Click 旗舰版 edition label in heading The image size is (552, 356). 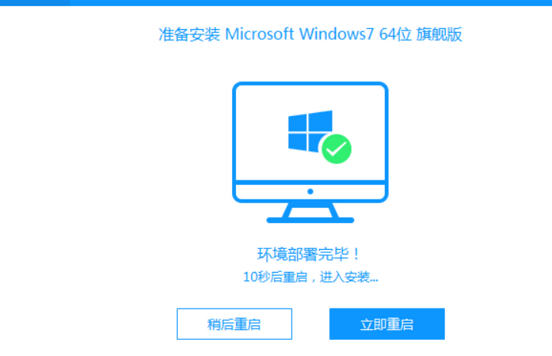coord(439,34)
